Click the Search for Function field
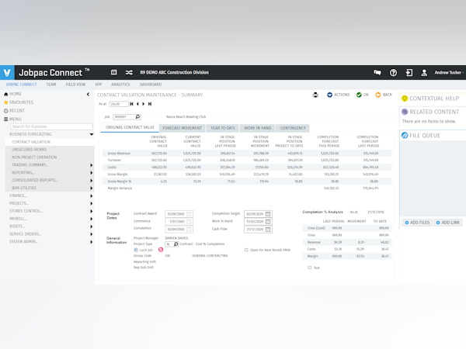The image size is (466, 349). click(x=51, y=126)
